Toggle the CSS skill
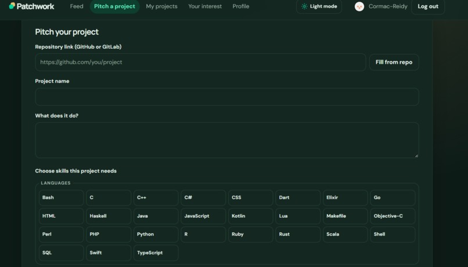Viewport: 468px width, 267px height. pyautogui.click(x=251, y=197)
